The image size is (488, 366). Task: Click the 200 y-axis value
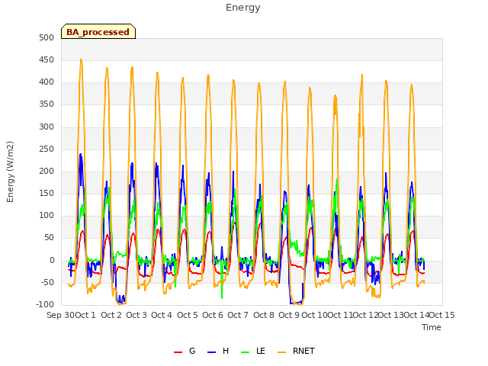tap(47, 172)
